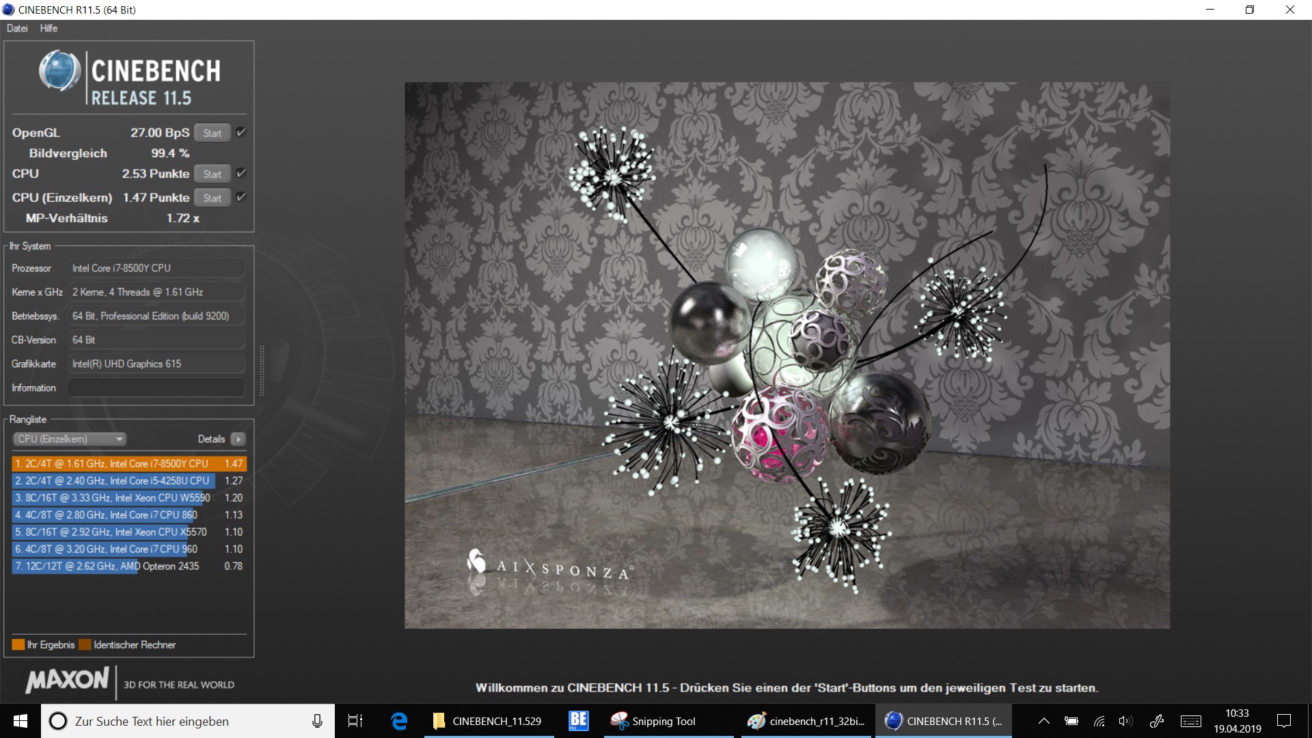Toggle the CPU test checkbox
Screen dimensions: 1312x738
click(x=241, y=174)
